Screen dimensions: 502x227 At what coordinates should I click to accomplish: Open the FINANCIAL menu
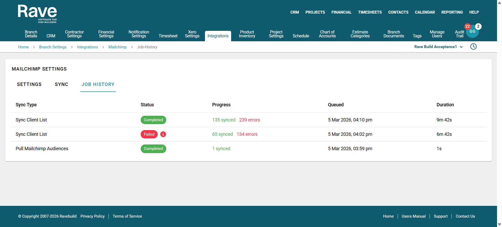pyautogui.click(x=341, y=12)
